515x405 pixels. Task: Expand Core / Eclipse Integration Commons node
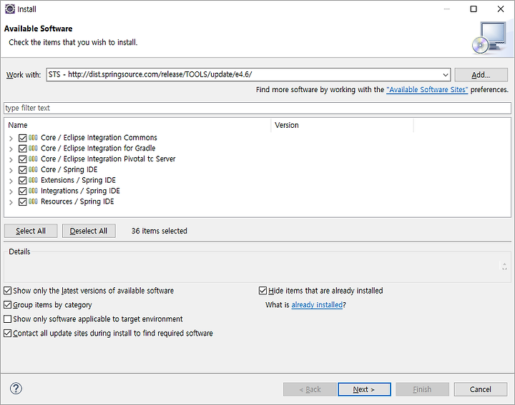click(x=11, y=139)
